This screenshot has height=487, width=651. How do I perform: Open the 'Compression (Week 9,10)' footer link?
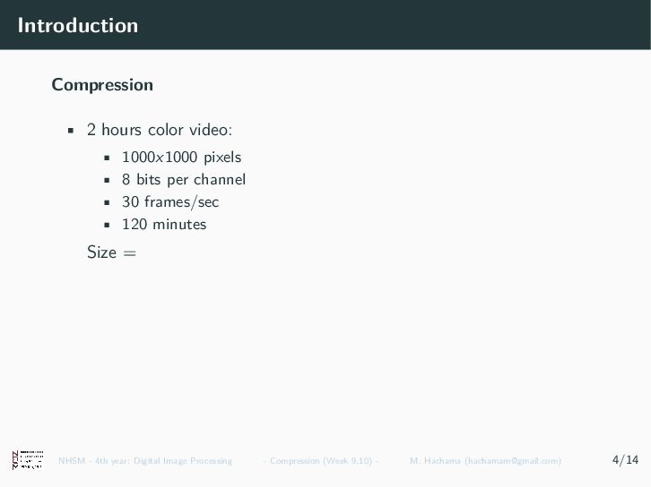point(320,461)
